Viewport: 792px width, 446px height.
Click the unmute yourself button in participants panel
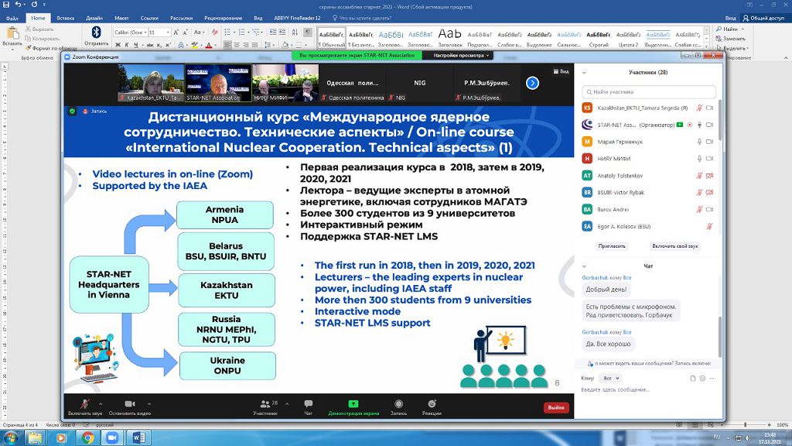coord(674,246)
